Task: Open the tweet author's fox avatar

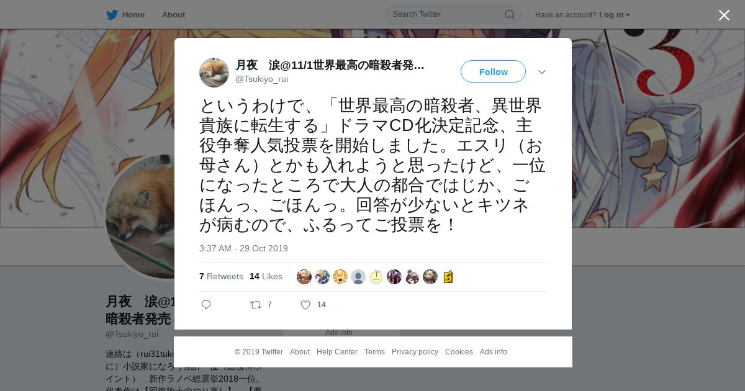Action: coord(214,73)
